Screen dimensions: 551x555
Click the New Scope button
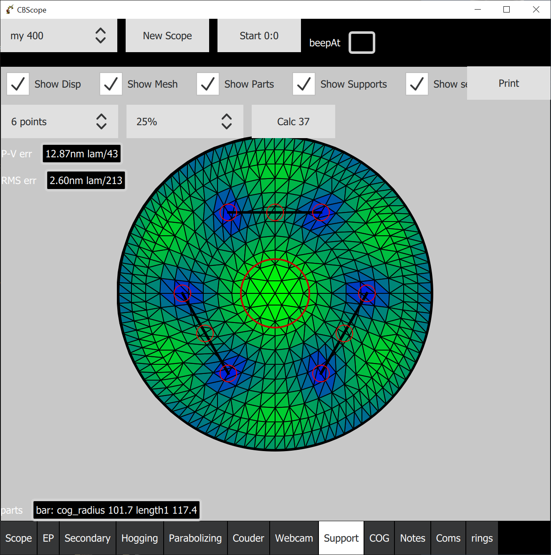(167, 35)
